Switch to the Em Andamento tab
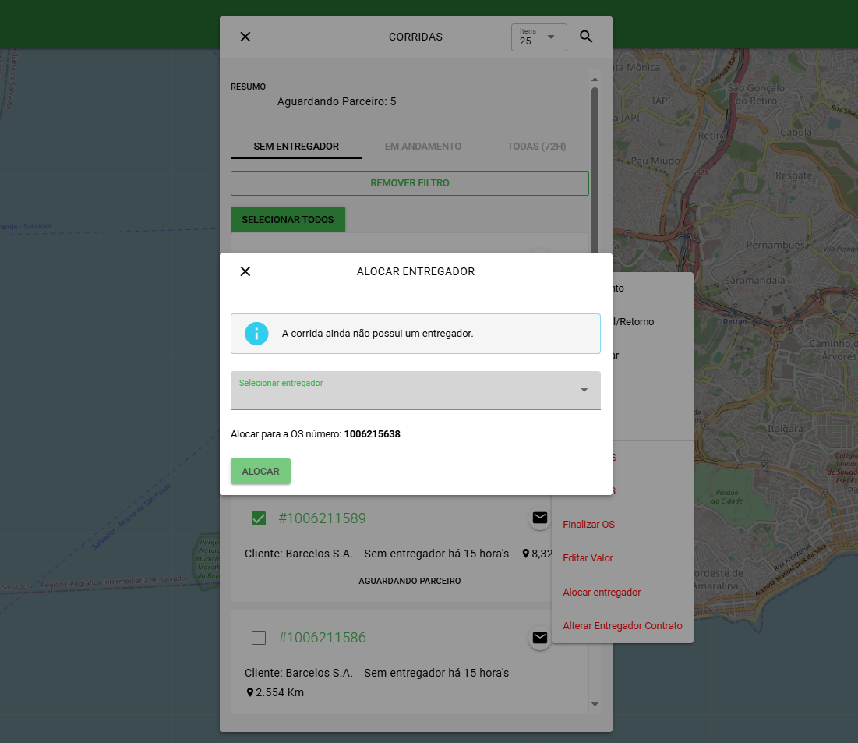The image size is (858, 743). coord(423,147)
